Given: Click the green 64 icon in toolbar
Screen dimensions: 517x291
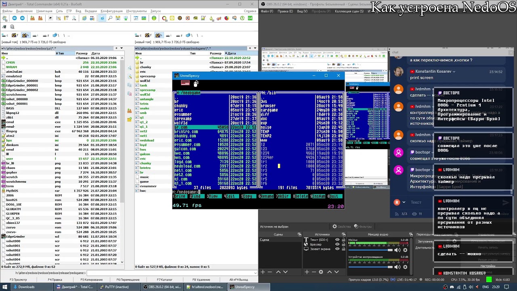Looking at the screenshot, I should pos(250,18).
